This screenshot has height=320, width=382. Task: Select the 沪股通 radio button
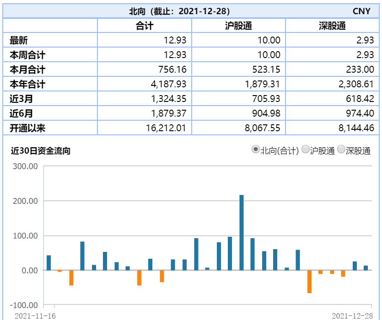coord(306,149)
